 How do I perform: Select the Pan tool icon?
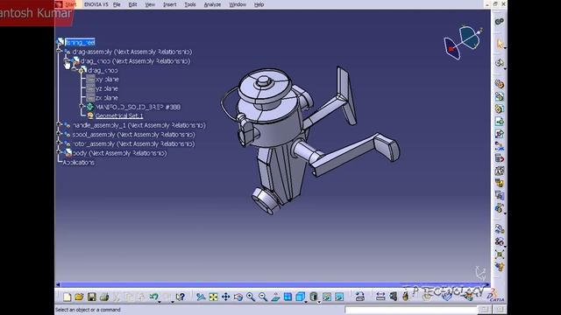coord(226,297)
